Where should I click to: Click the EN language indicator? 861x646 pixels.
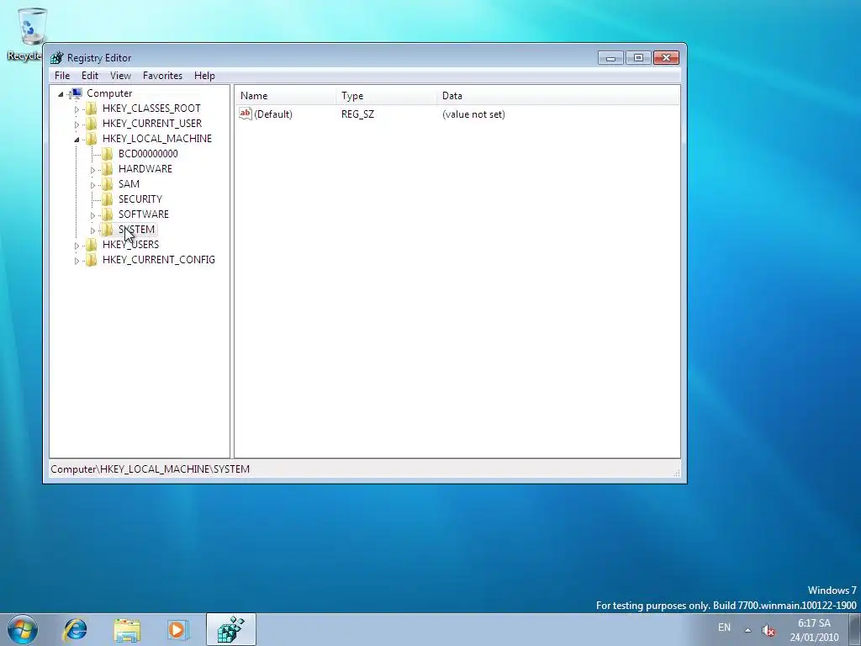pyautogui.click(x=724, y=627)
